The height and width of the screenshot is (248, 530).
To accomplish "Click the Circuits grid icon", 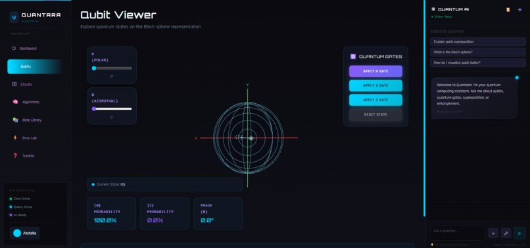I will coord(14,84).
